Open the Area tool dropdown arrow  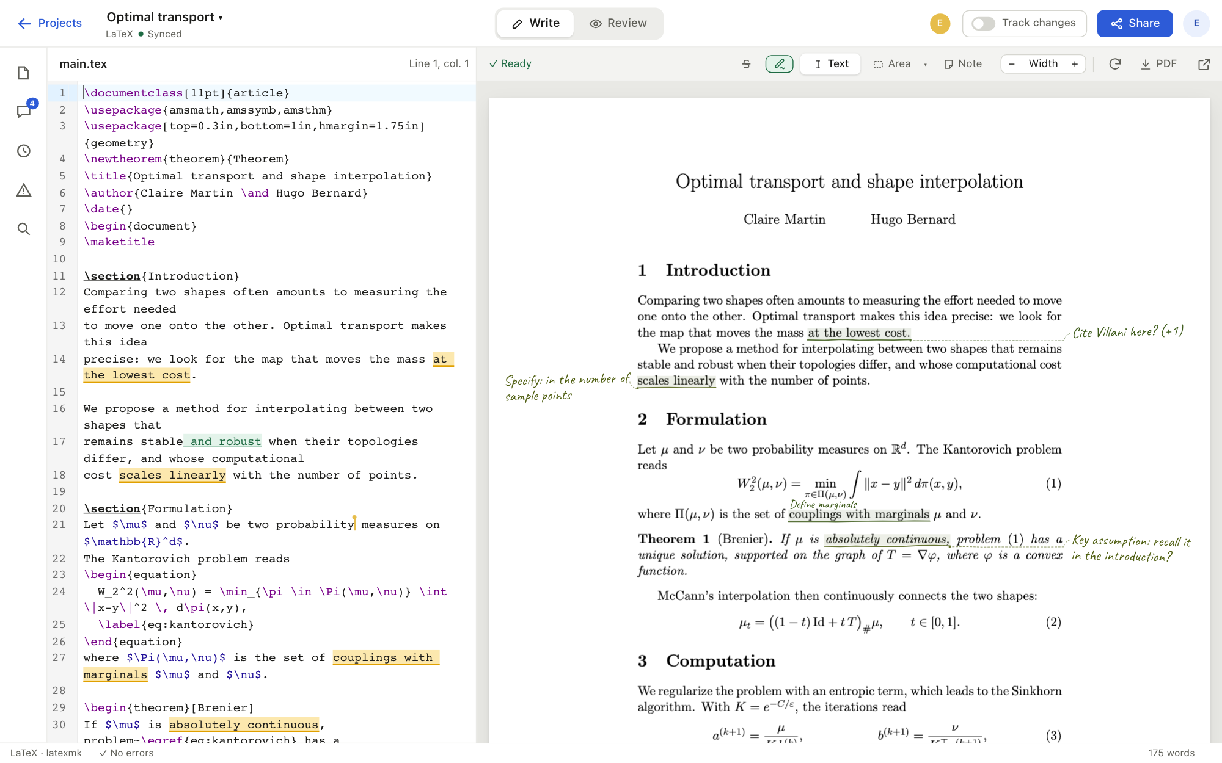925,65
